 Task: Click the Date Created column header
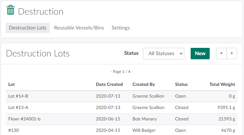click(x=109, y=84)
